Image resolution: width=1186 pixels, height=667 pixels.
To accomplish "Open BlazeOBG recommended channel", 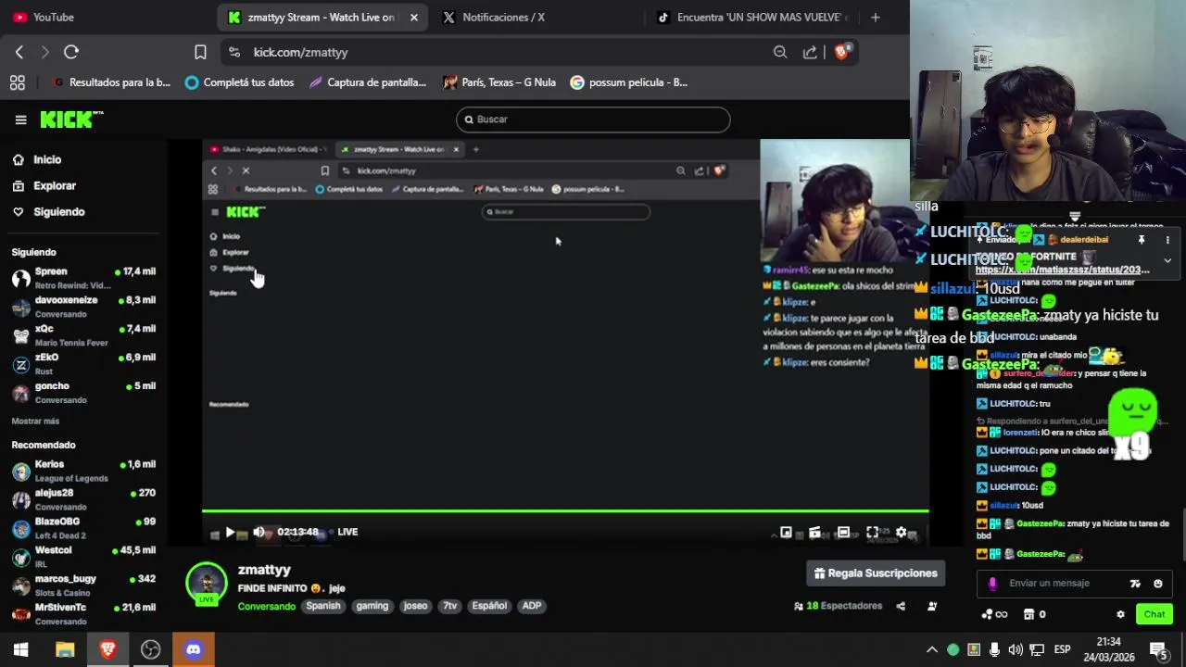I will (x=83, y=528).
